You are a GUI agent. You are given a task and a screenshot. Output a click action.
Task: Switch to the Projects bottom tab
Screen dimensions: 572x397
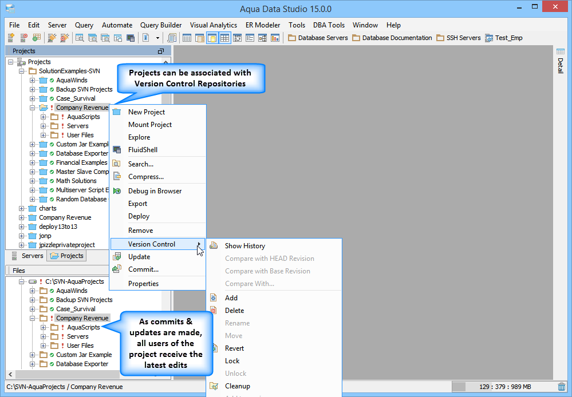pos(67,256)
